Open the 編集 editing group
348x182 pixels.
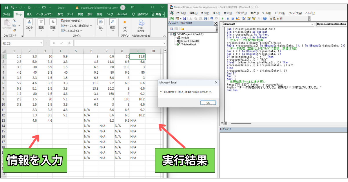click(x=113, y=25)
